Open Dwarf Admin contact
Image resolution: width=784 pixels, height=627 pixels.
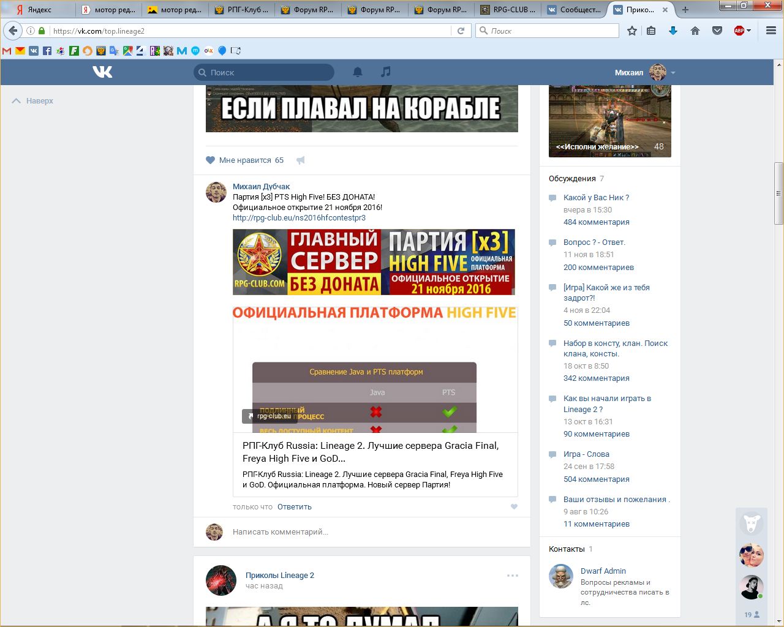point(603,571)
